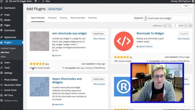Open Dashboard menu item
195x110 pixels.
pos(10,8)
